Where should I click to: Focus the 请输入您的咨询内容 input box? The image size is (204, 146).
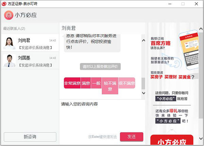(x=102, y=115)
